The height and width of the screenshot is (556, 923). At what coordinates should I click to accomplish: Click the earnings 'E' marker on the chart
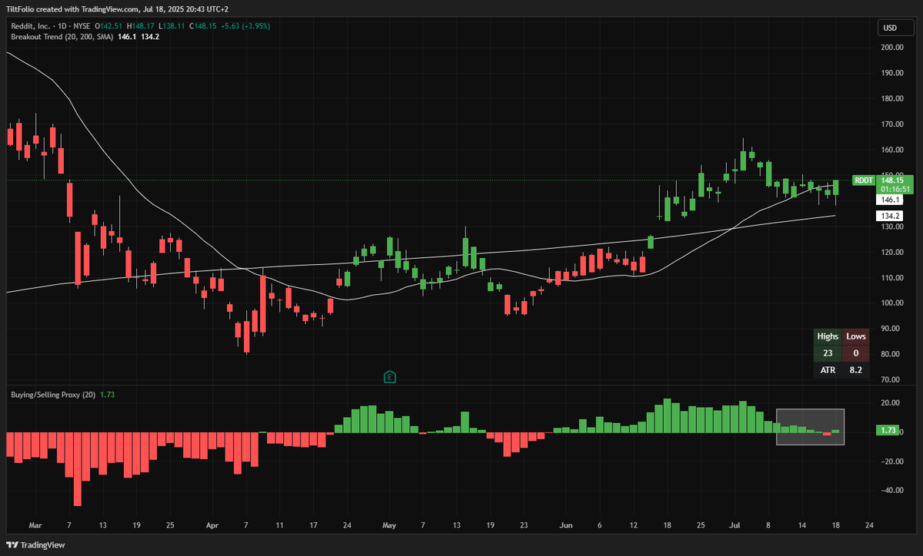point(390,376)
